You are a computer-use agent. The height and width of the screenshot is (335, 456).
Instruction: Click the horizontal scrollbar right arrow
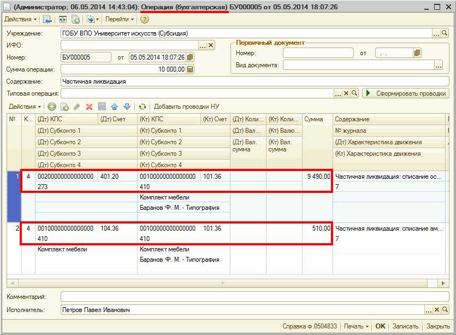(443, 283)
